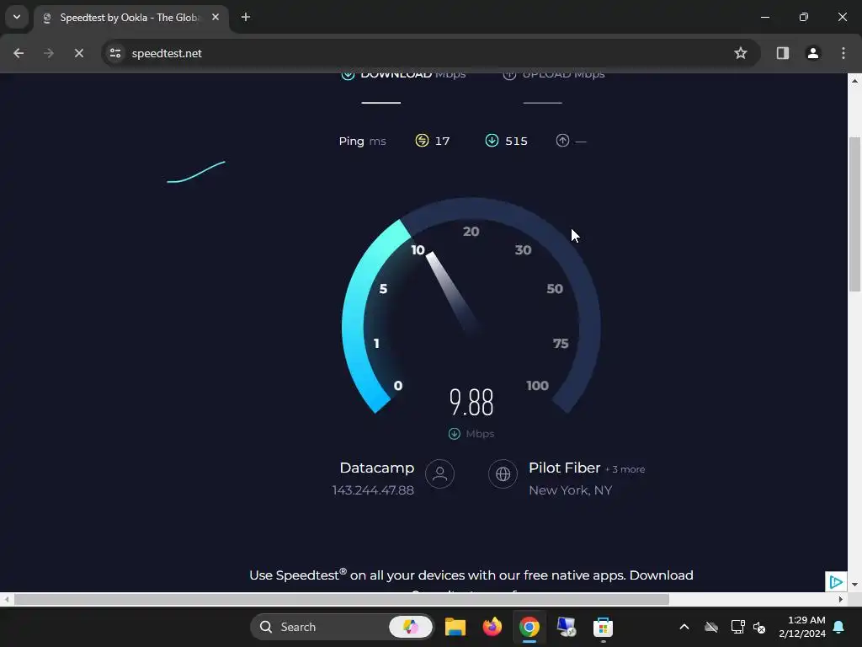Stop loading the page
Image resolution: width=862 pixels, height=647 pixels.
pos(79,53)
